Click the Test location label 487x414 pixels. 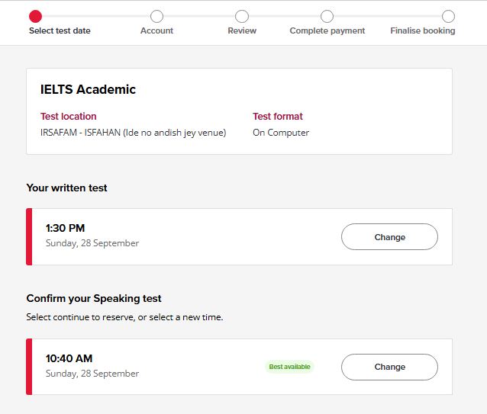point(68,117)
